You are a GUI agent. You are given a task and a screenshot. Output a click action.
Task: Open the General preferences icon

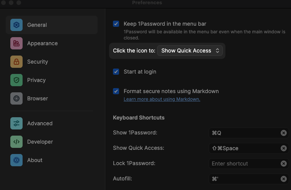click(x=16, y=25)
